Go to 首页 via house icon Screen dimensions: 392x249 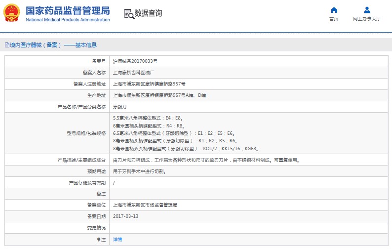click(x=334, y=10)
